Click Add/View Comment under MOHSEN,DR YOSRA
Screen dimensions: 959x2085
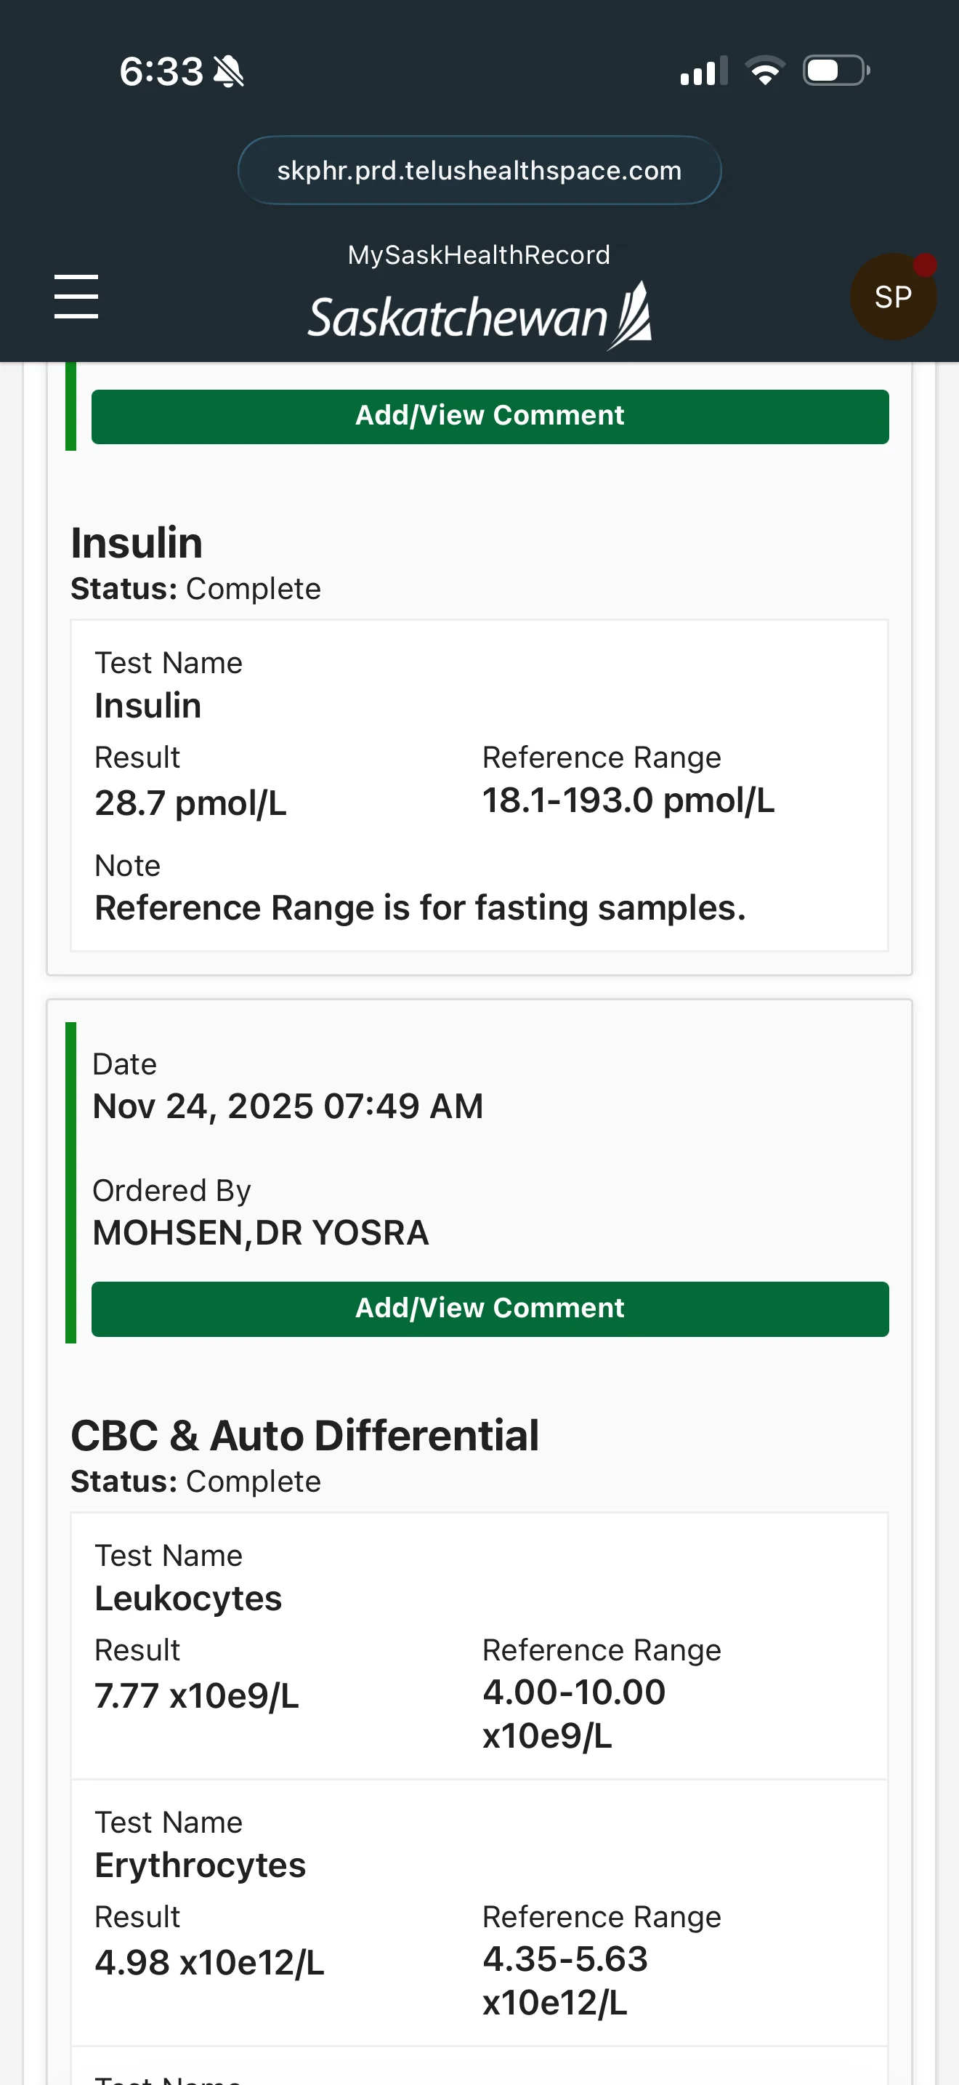490,1309
